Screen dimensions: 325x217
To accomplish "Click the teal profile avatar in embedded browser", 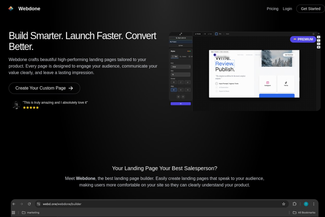I will [x=306, y=204].
